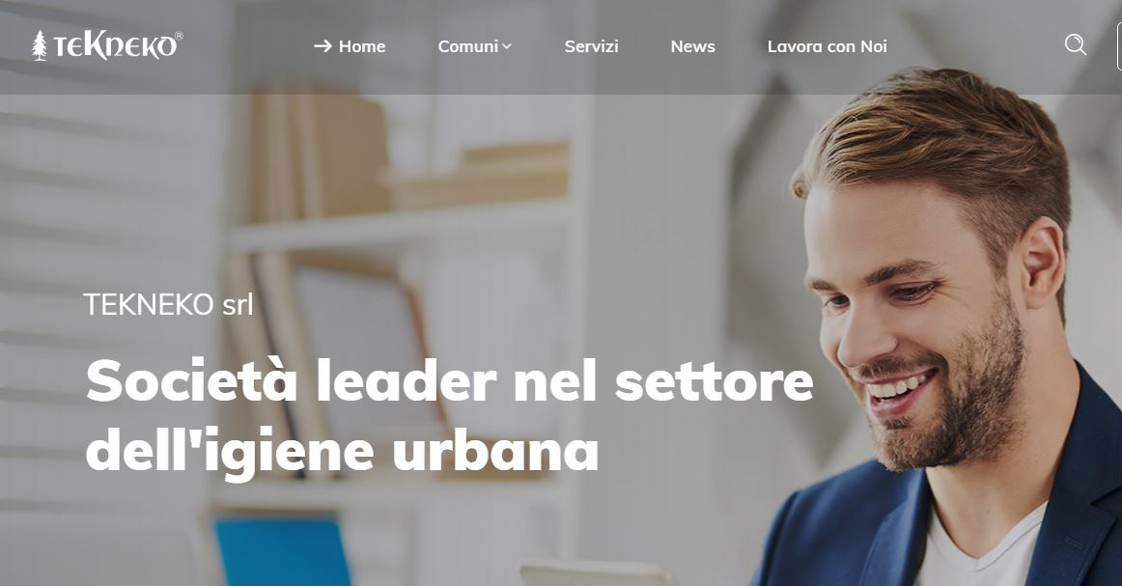Open the Servizi menu item

coord(591,45)
